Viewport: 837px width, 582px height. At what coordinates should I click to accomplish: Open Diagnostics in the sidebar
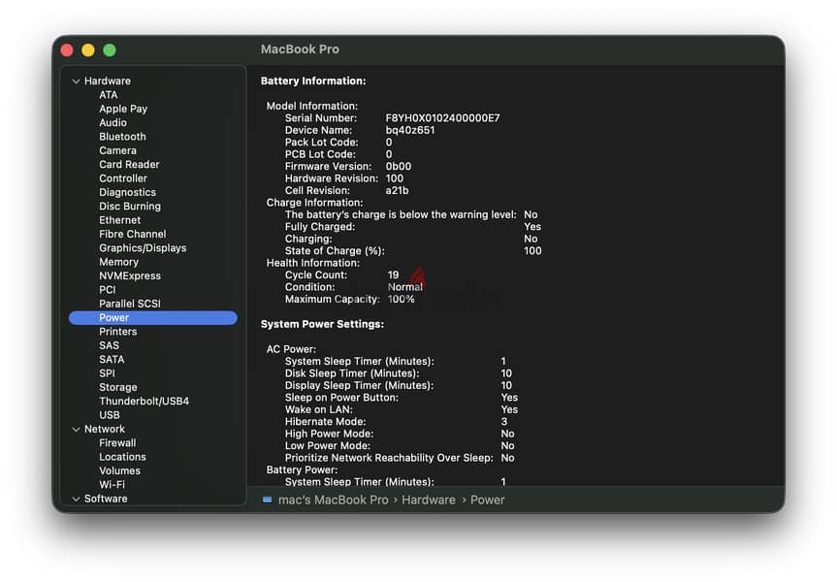(128, 192)
